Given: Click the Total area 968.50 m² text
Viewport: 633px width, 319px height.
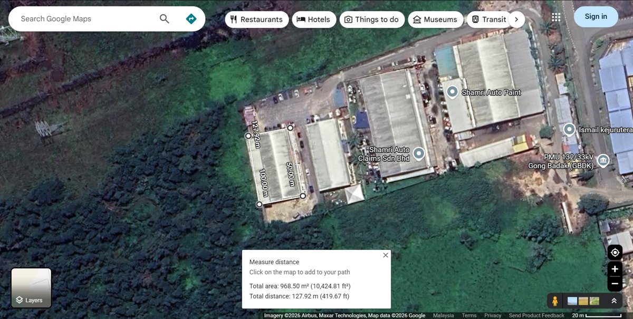Looking at the screenshot, I should click(x=300, y=286).
